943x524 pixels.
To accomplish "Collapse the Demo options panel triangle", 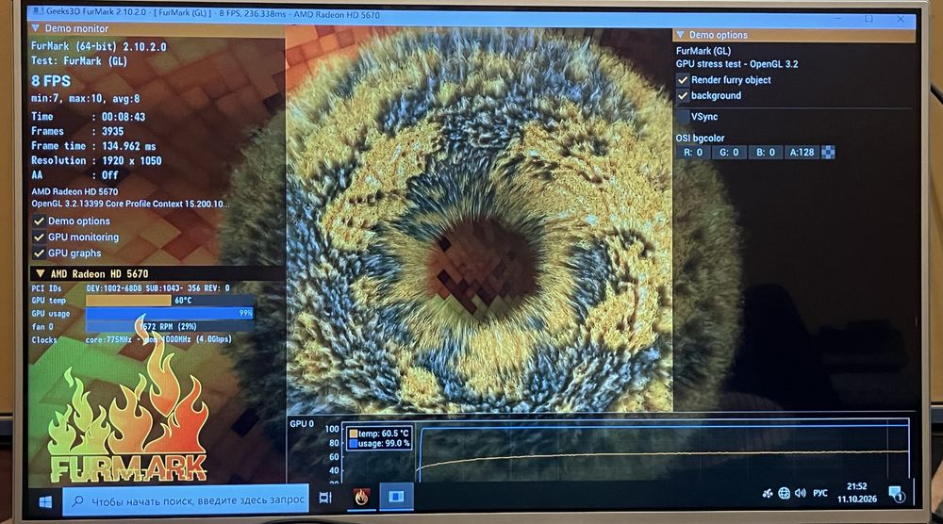I will (680, 35).
